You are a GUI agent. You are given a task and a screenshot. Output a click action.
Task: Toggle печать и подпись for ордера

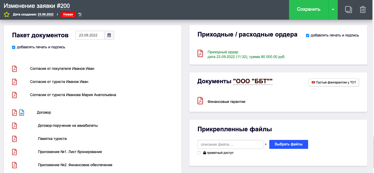tap(308, 35)
